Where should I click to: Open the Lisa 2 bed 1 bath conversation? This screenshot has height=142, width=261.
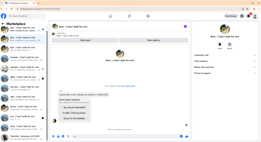[23, 118]
